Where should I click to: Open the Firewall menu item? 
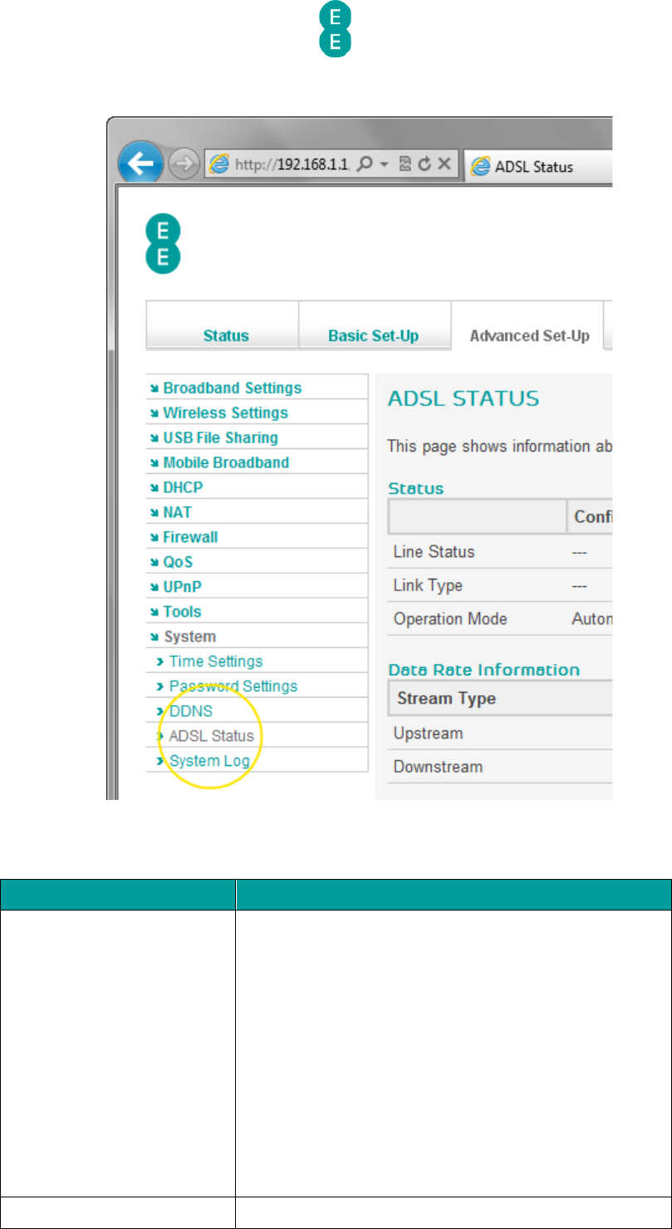(x=190, y=537)
